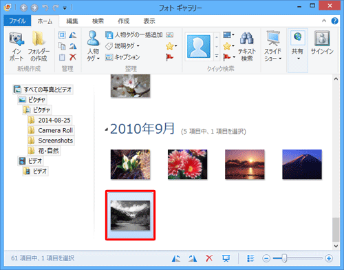This screenshot has width=344, height=270.
Task: Click batch people tag (人物タグの一括追加)
Action: pos(134,35)
